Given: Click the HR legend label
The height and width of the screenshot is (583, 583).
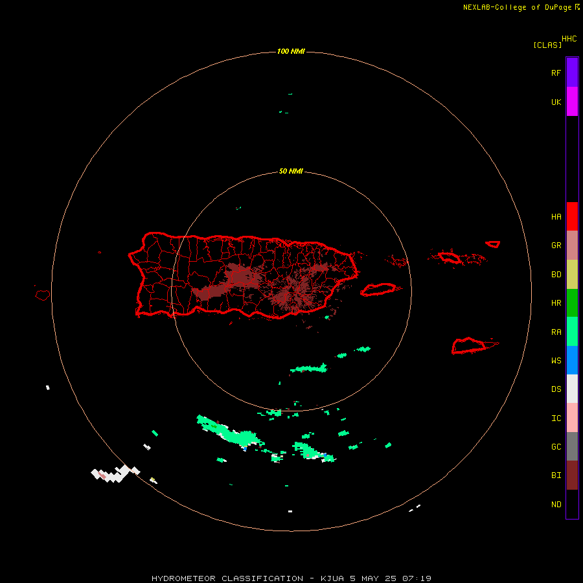Looking at the screenshot, I should click(x=556, y=303).
